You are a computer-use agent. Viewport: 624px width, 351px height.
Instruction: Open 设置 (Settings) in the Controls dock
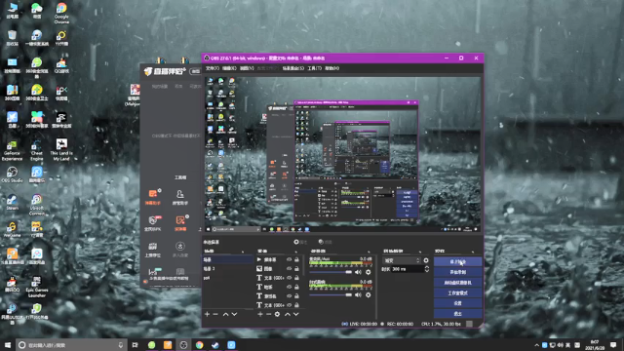[457, 303]
